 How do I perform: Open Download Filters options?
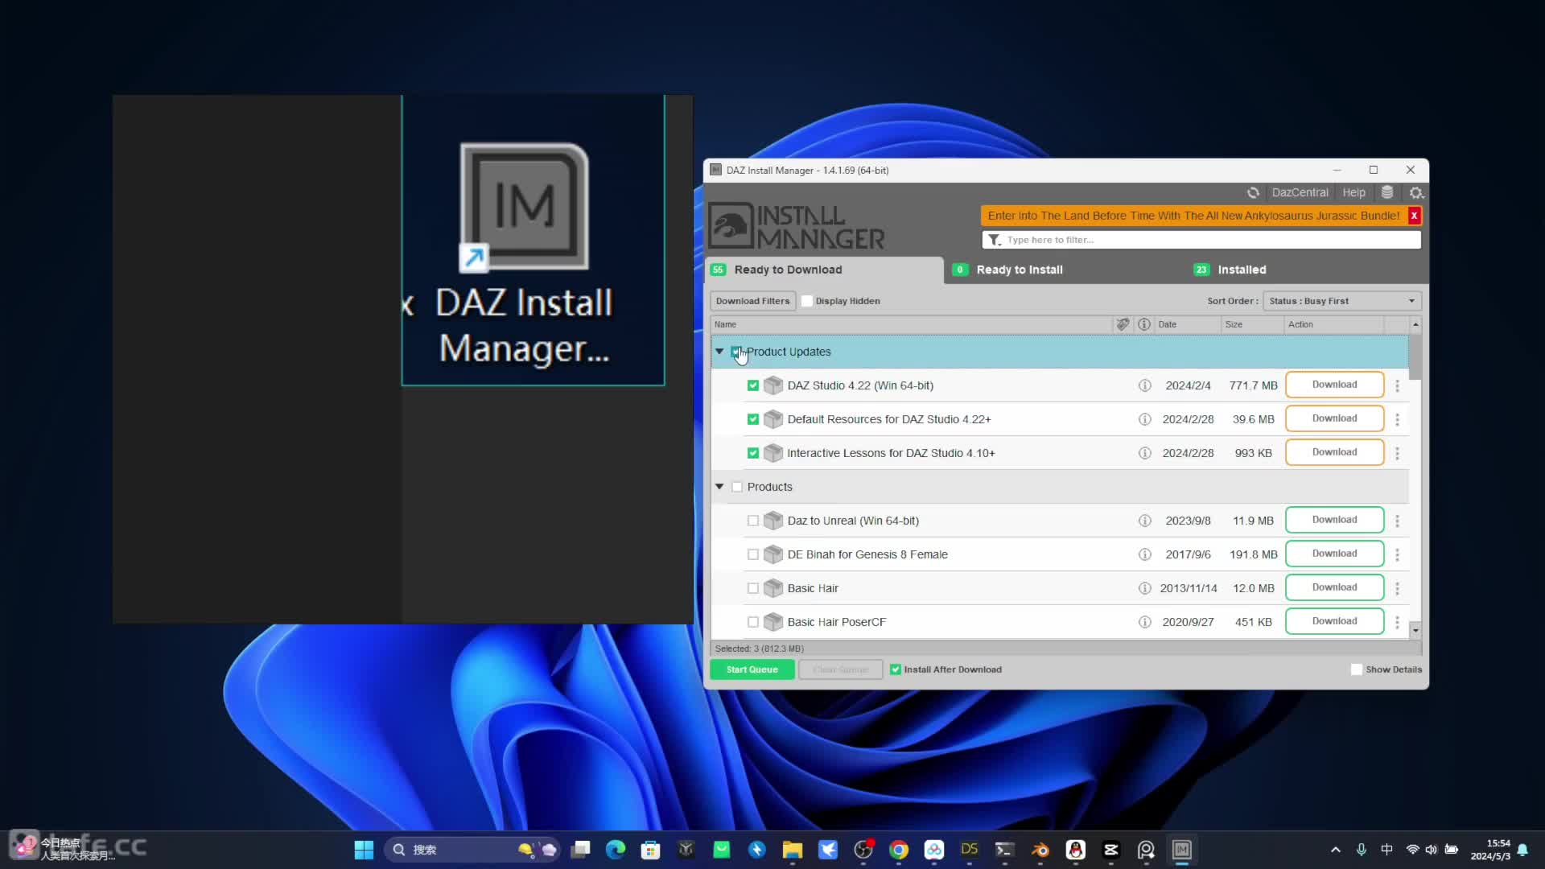tap(753, 300)
